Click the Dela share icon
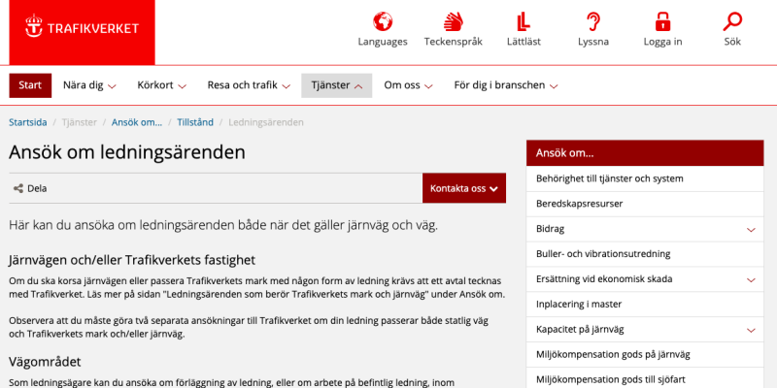This screenshot has height=388, width=777. pos(18,188)
